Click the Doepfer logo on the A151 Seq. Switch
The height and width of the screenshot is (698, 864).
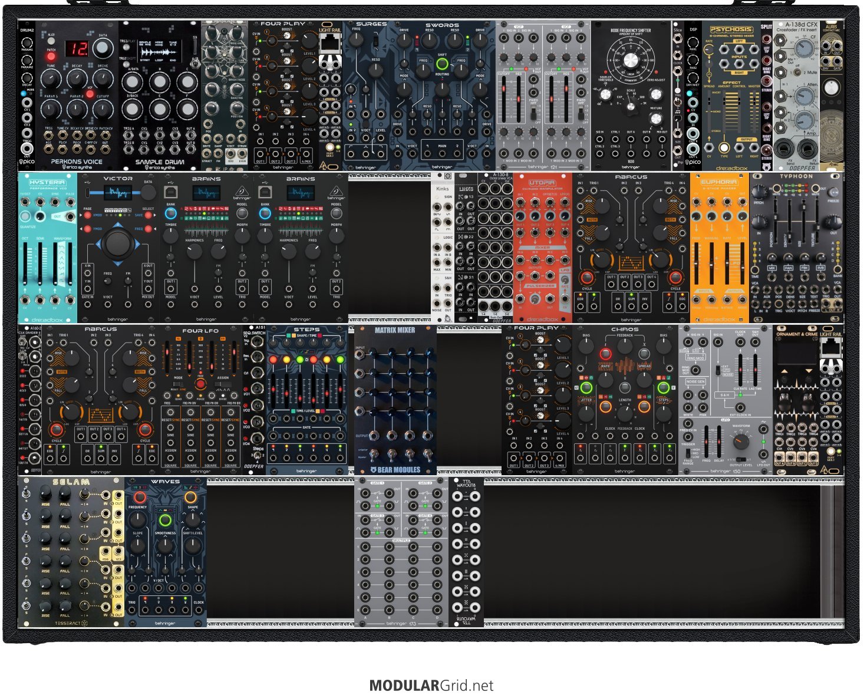pos(254,466)
